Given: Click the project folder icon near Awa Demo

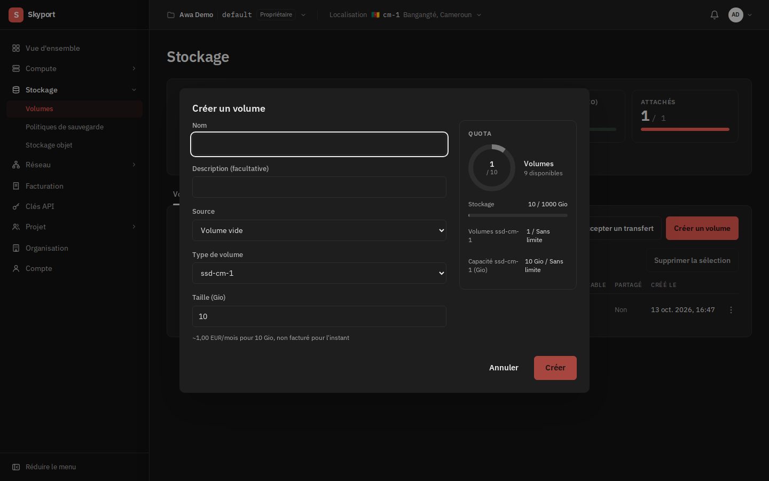Looking at the screenshot, I should pos(171,15).
